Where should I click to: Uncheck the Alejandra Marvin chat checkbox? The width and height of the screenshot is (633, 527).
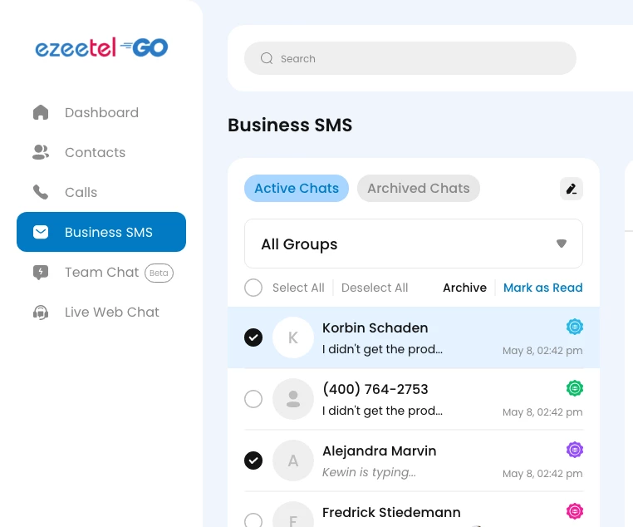253,461
